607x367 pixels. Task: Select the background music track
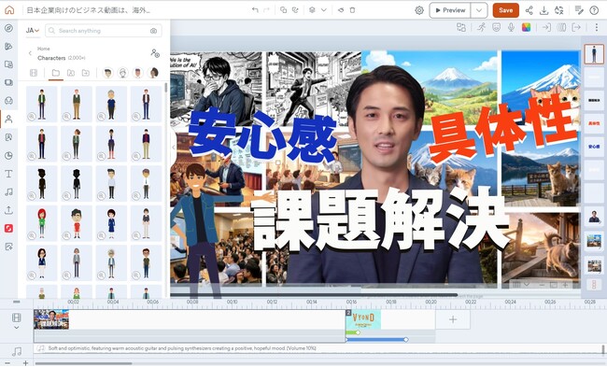coord(318,348)
